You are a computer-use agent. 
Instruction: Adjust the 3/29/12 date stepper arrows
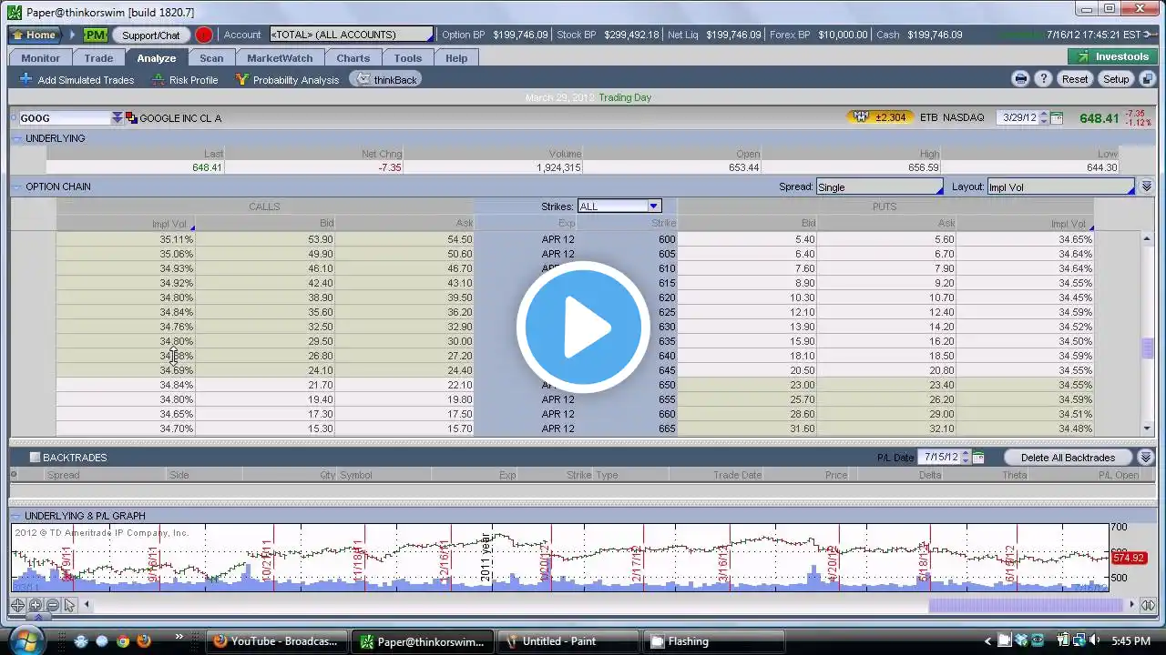click(1044, 117)
